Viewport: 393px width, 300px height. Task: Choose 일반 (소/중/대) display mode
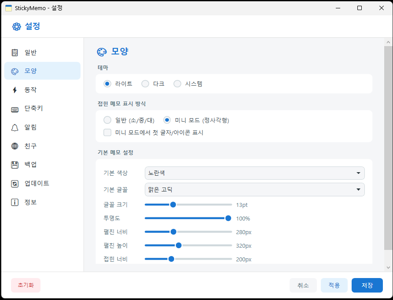(x=107, y=120)
